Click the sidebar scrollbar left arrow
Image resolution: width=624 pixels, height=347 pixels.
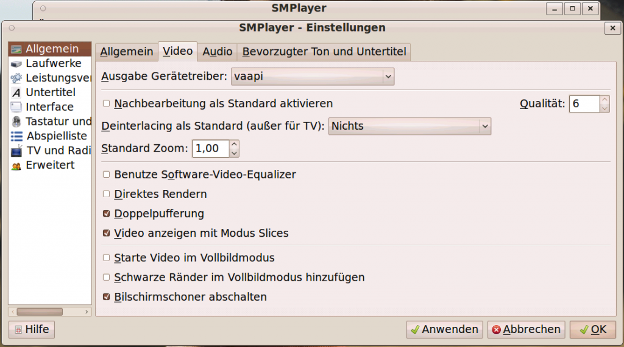click(13, 312)
